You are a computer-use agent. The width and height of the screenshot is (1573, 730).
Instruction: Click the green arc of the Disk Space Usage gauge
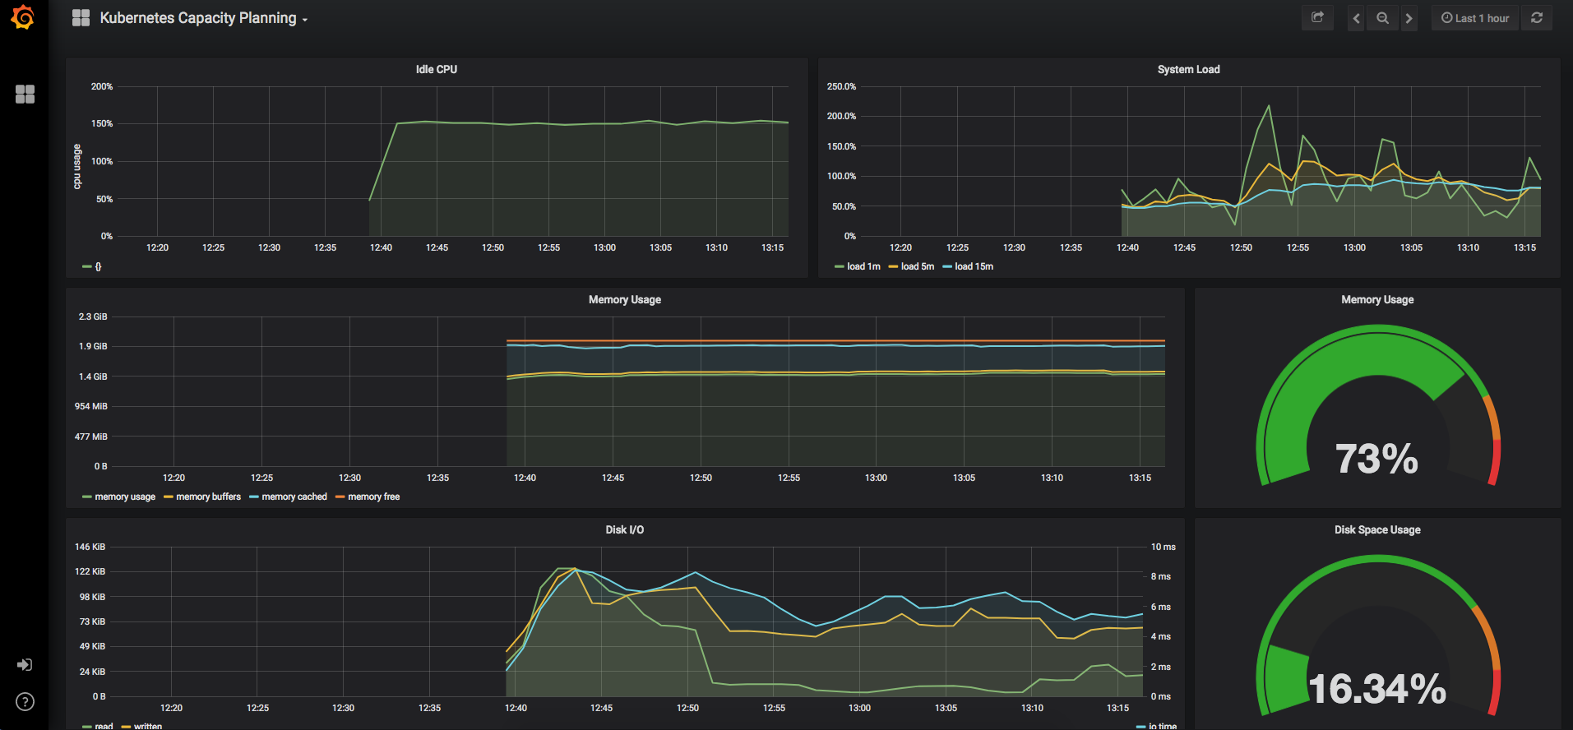[1287, 678]
